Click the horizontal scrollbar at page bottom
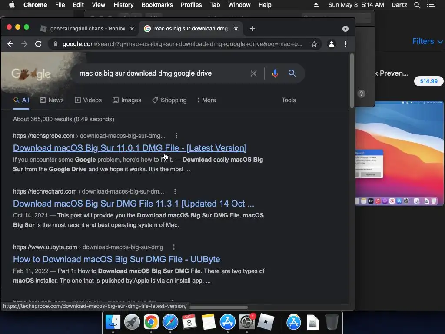Viewport: 445px width, 334px height. coord(219,307)
